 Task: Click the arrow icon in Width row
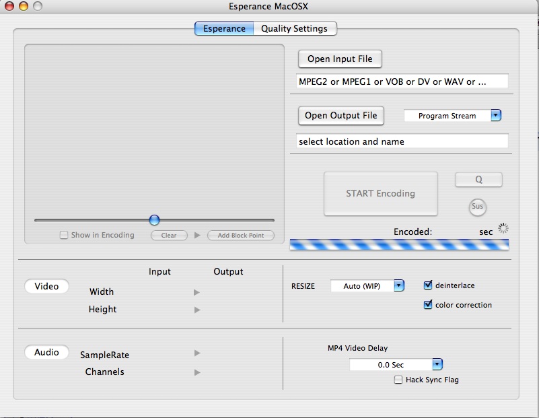pyautogui.click(x=197, y=292)
